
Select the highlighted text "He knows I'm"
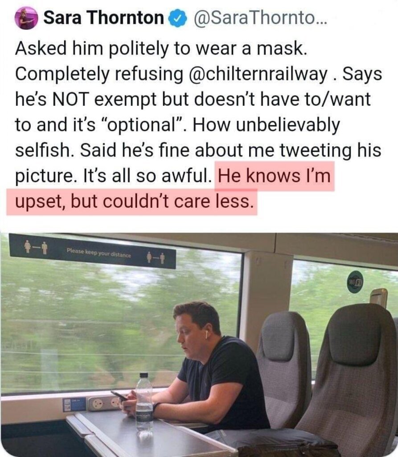coord(274,176)
